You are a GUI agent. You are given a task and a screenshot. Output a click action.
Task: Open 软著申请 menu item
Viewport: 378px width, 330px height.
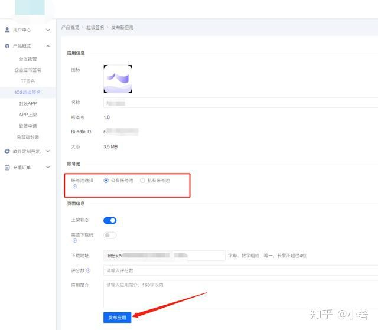[28, 126]
